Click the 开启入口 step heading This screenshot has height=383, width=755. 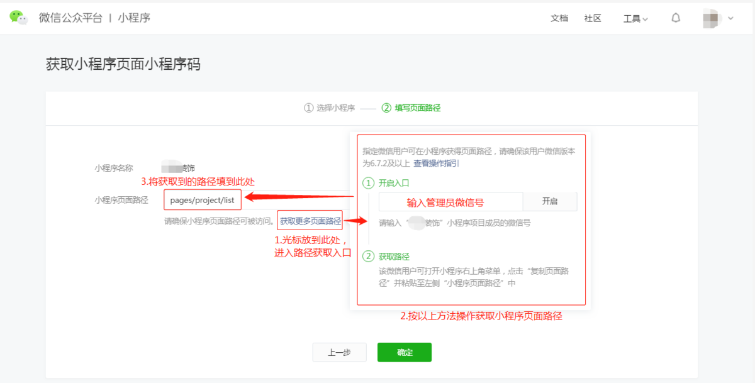click(x=394, y=183)
